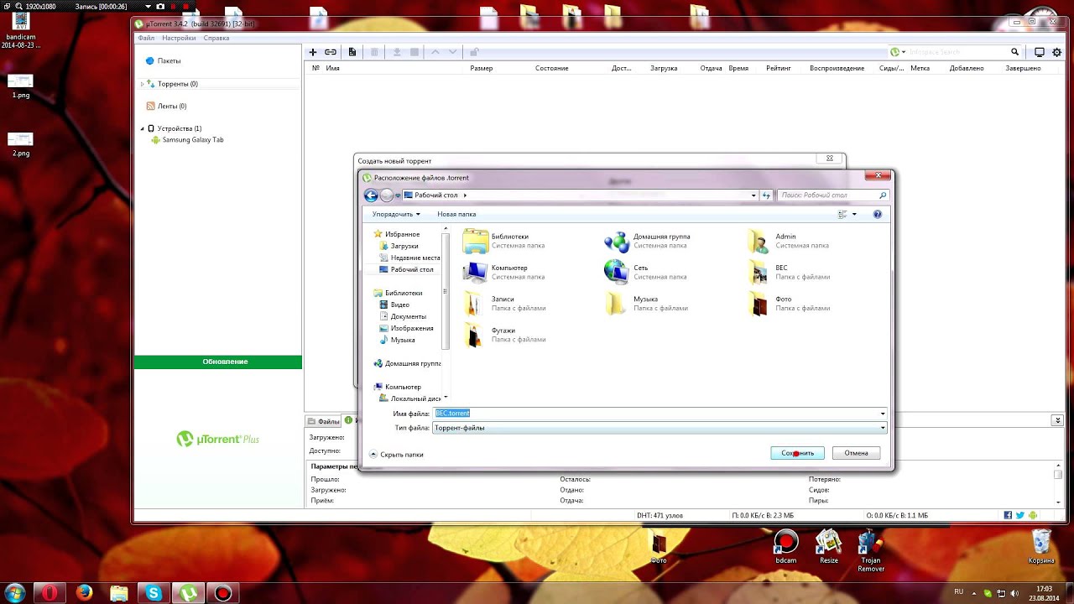Image resolution: width=1074 pixels, height=604 pixels.
Task: Sort by the Состояние column header
Action: point(552,68)
